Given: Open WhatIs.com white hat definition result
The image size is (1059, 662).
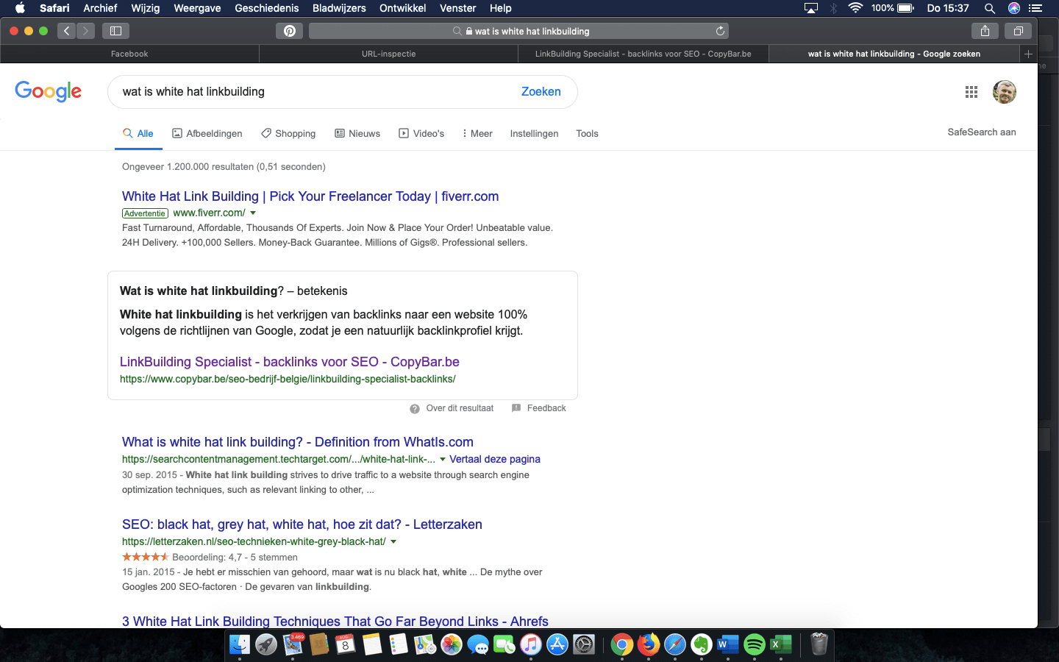Looking at the screenshot, I should [x=298, y=442].
